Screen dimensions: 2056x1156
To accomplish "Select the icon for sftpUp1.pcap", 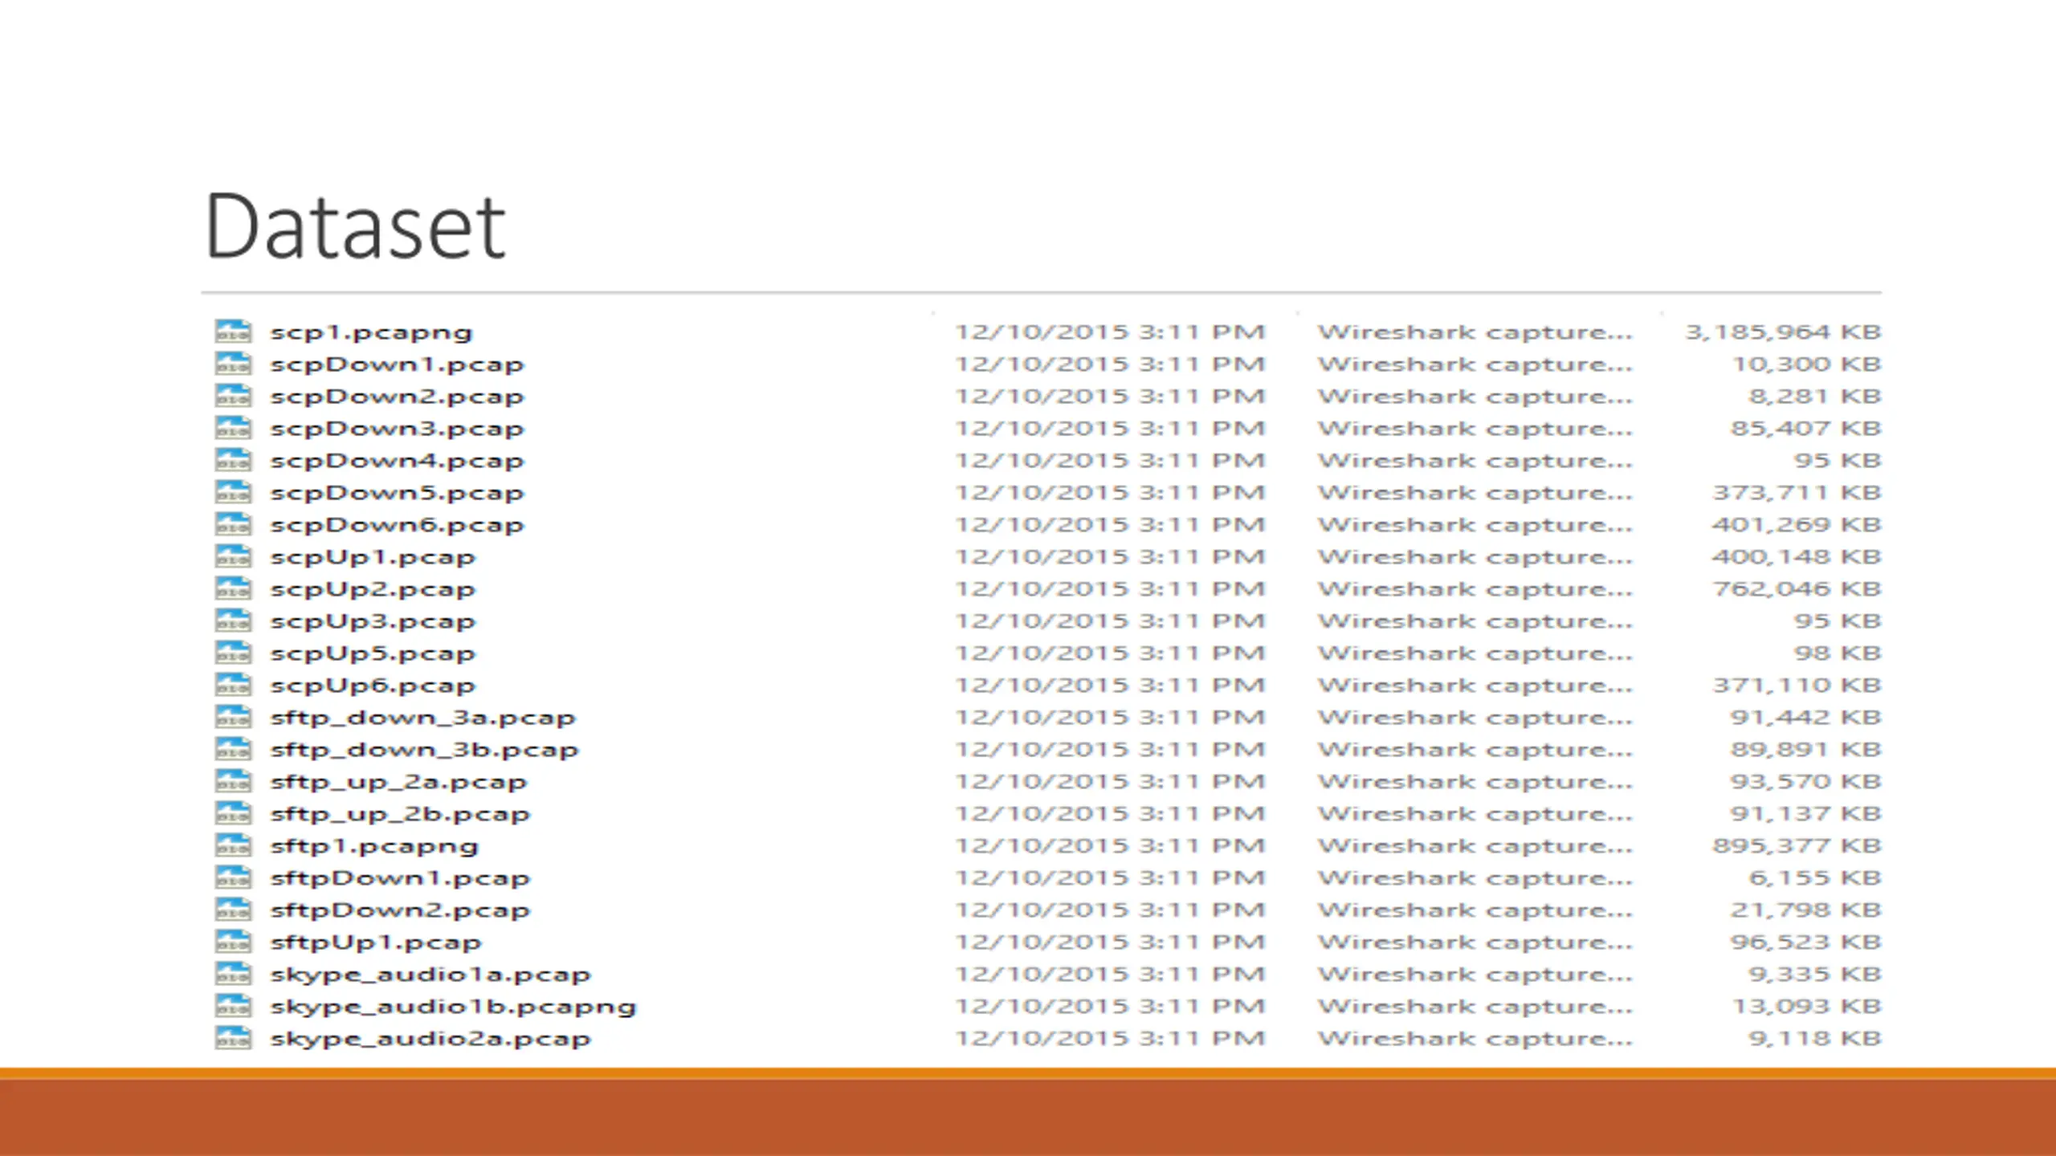I will click(233, 942).
